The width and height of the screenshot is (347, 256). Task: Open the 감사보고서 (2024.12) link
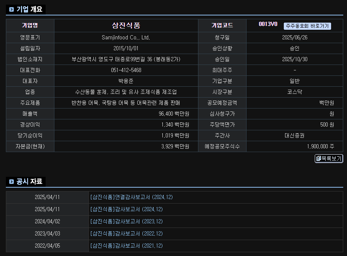pyautogui.click(x=126, y=209)
